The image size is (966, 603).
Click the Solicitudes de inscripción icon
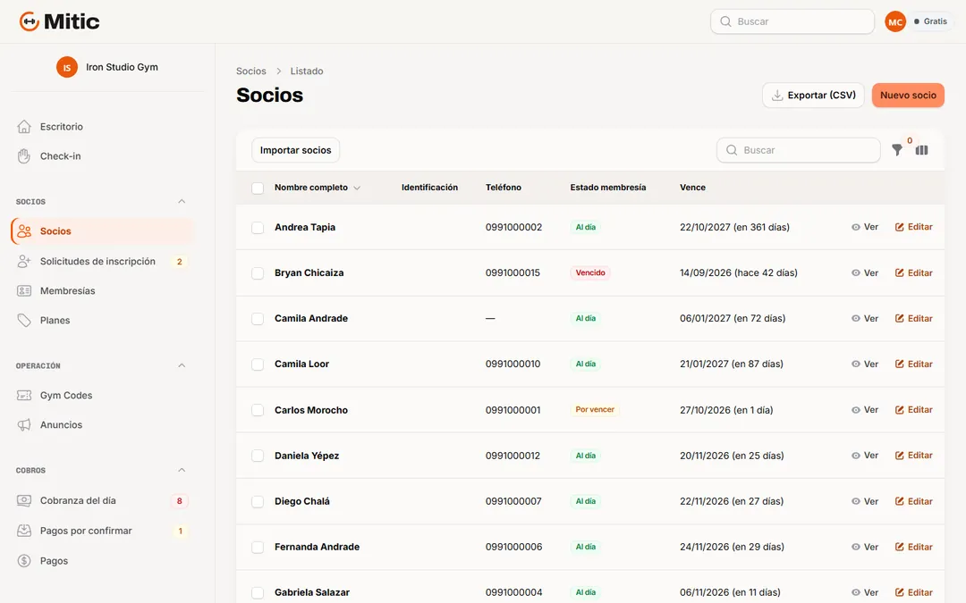coord(24,262)
